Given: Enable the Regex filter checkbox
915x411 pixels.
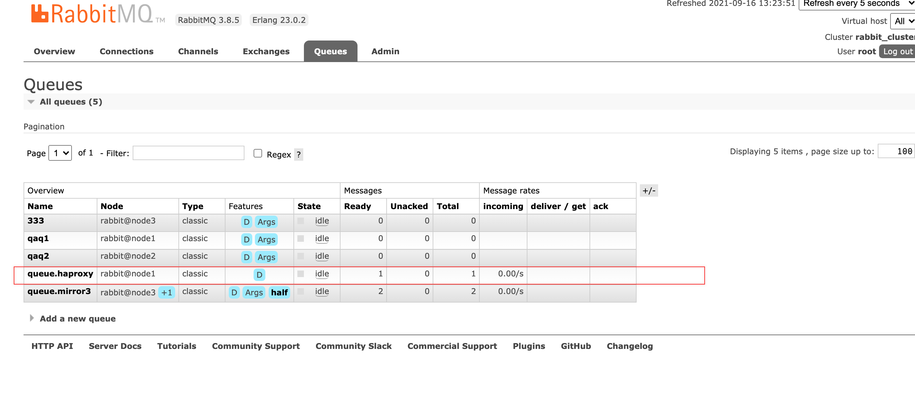Looking at the screenshot, I should click(258, 153).
